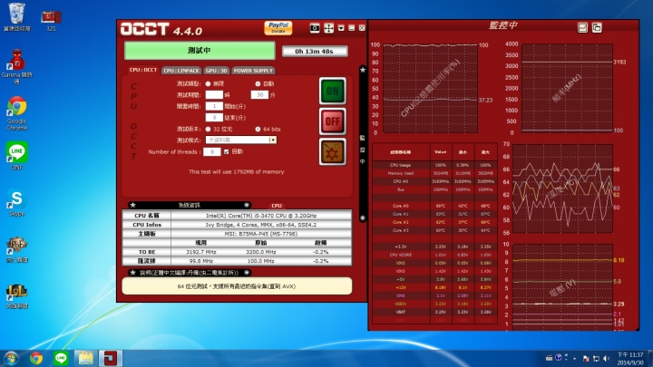Open the Path of Exile desktop shortcut

coord(16,250)
